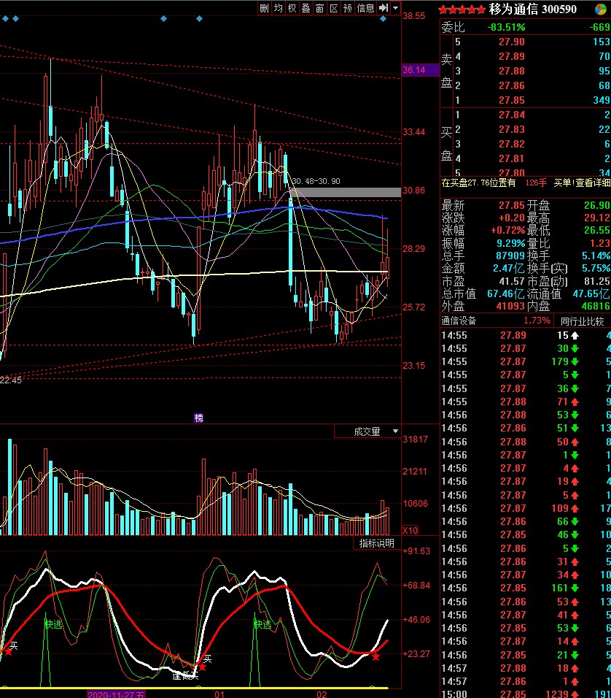This screenshot has width=611, height=698.
Task: Click the 总市值 67.46亿 value
Action: (x=505, y=294)
